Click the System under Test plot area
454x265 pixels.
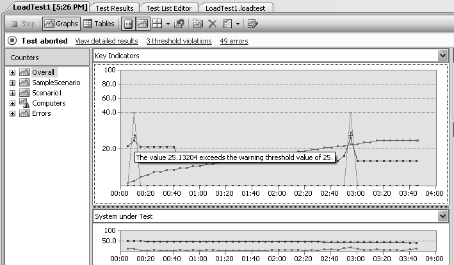pyautogui.click(x=279, y=241)
